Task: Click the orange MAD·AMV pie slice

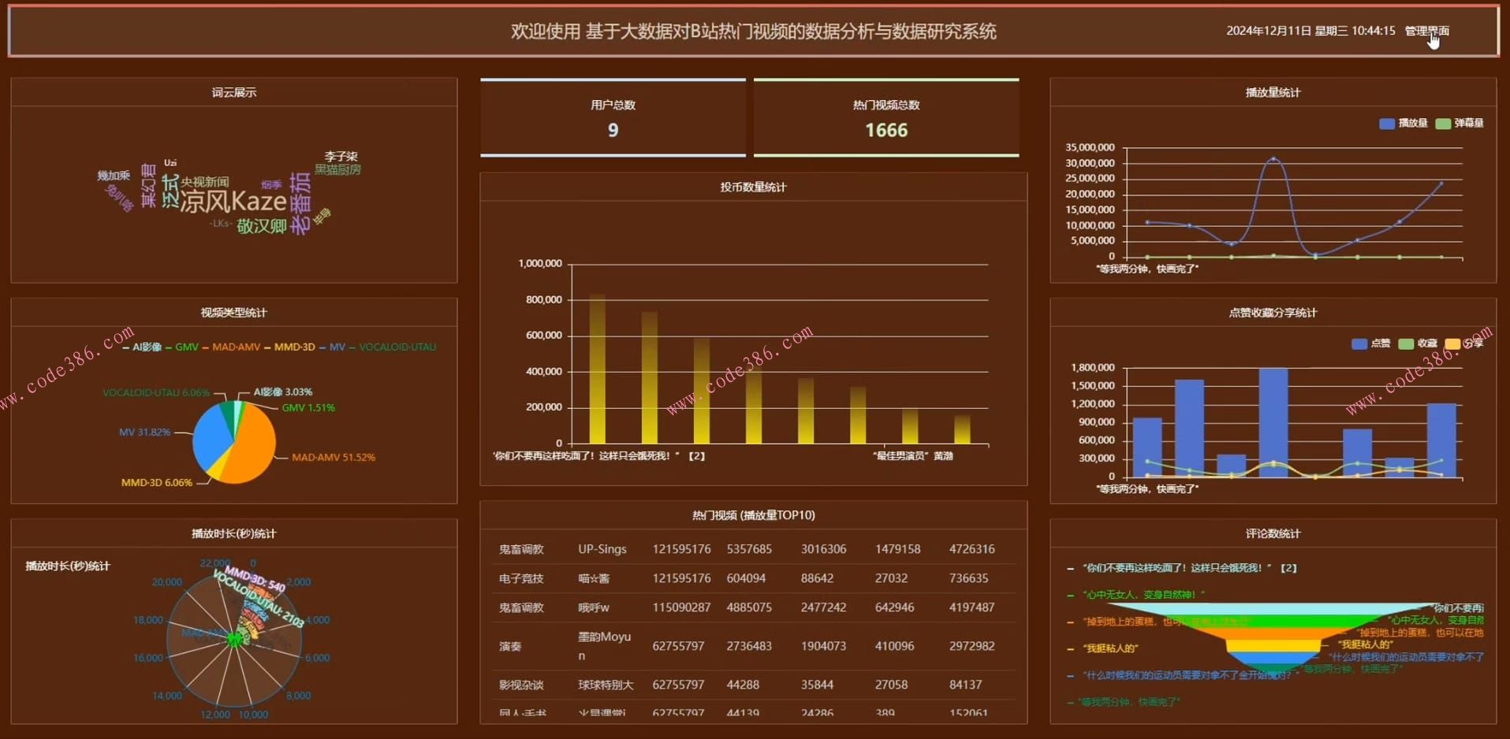Action: 254,445
